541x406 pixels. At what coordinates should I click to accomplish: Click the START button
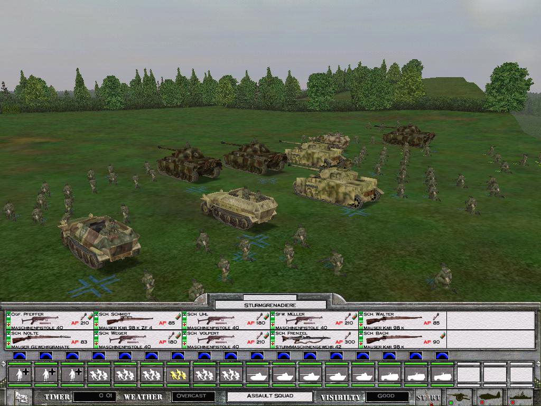pyautogui.click(x=428, y=398)
